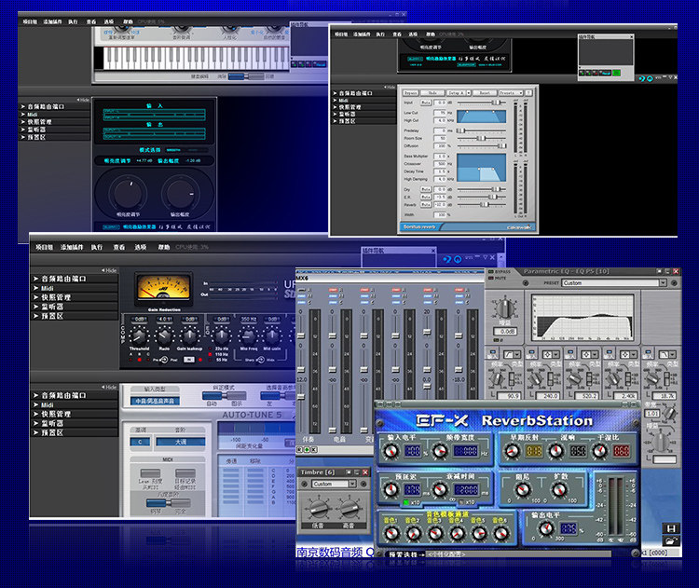Image resolution: width=699 pixels, height=588 pixels.
Task: Click the 输出幅度 knob in exciter plugin
Action: point(180,193)
